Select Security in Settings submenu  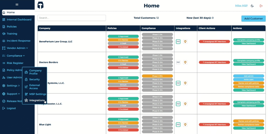coord(35,80)
